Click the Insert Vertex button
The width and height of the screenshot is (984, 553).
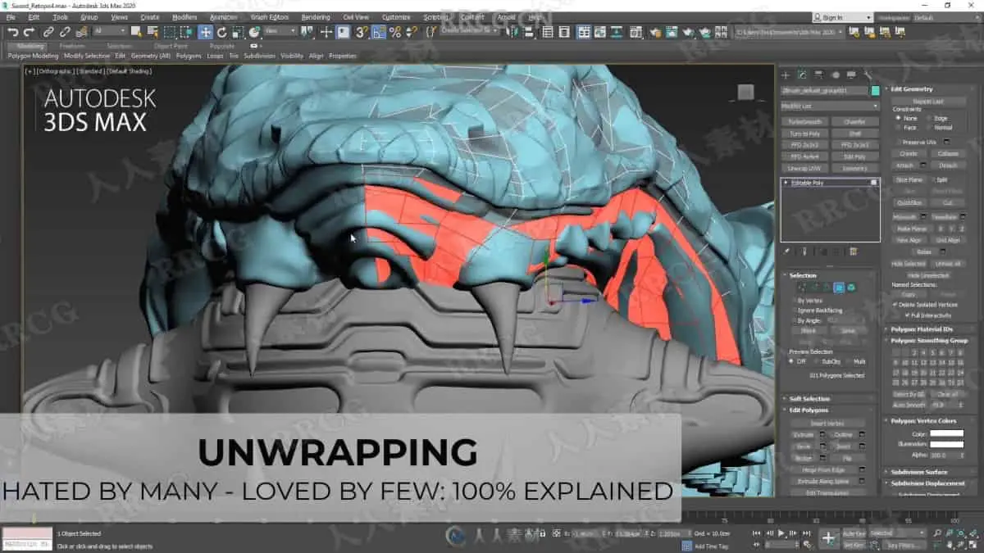tap(828, 423)
